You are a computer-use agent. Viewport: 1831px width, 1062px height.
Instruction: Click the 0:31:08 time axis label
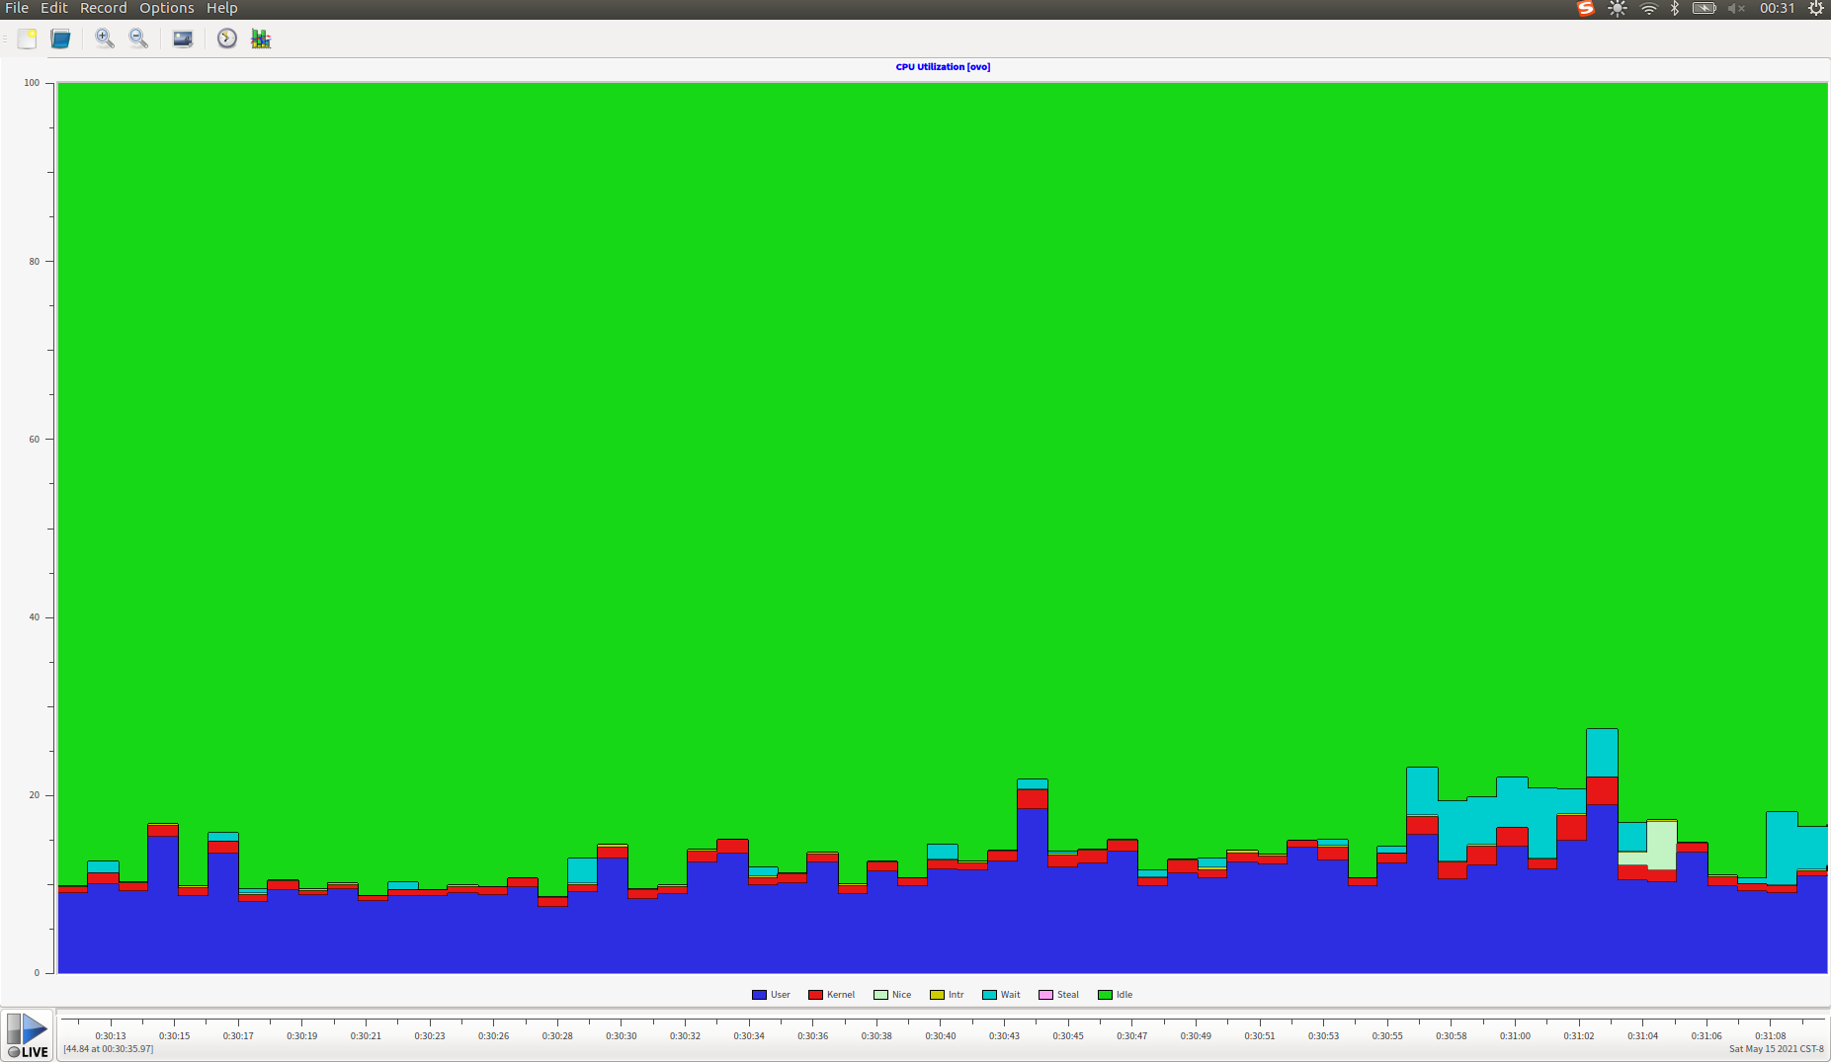pyautogui.click(x=1771, y=1036)
